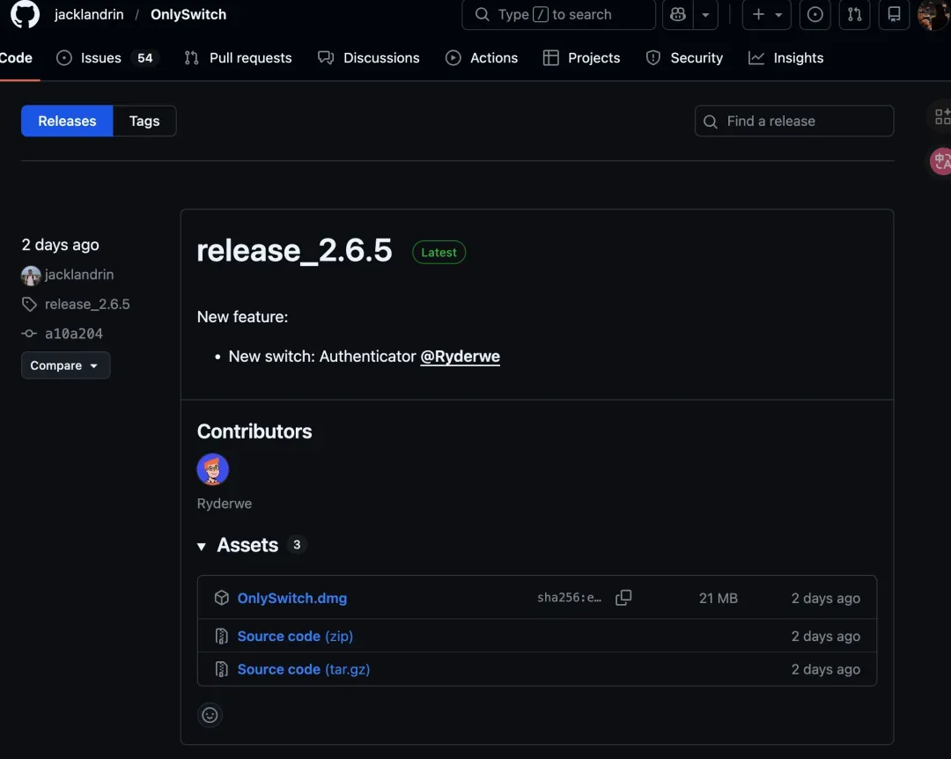Collapse the Assets section triangle
The height and width of the screenshot is (759, 951).
pos(202,546)
